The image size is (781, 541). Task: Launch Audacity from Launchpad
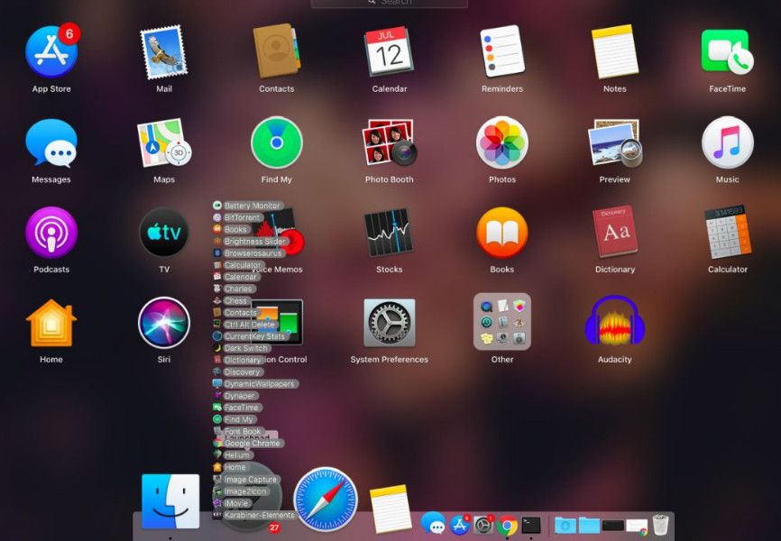click(614, 322)
